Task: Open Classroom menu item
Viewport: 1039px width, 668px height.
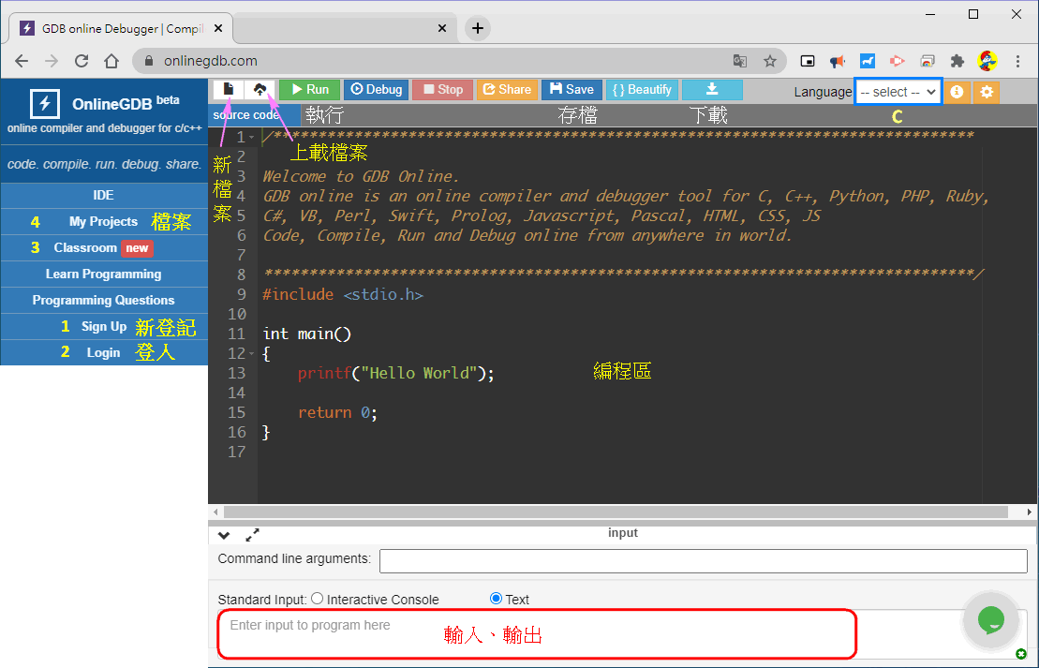Action: (x=85, y=248)
